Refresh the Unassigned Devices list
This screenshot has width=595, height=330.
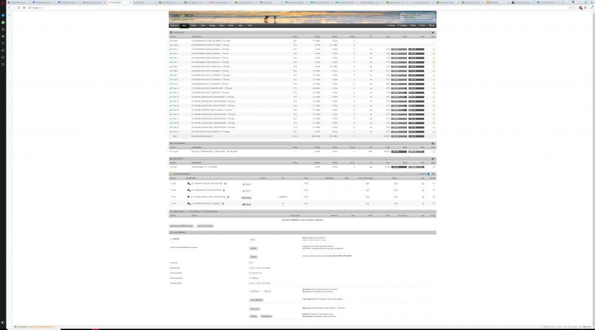click(x=433, y=174)
